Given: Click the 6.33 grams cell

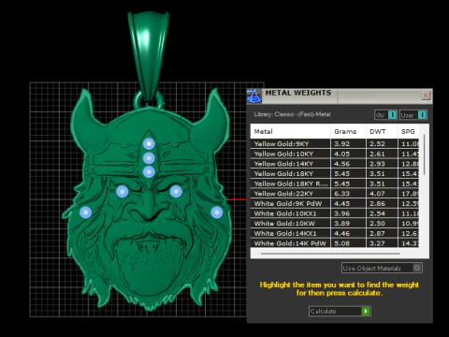Looking at the screenshot, I should [348, 194].
